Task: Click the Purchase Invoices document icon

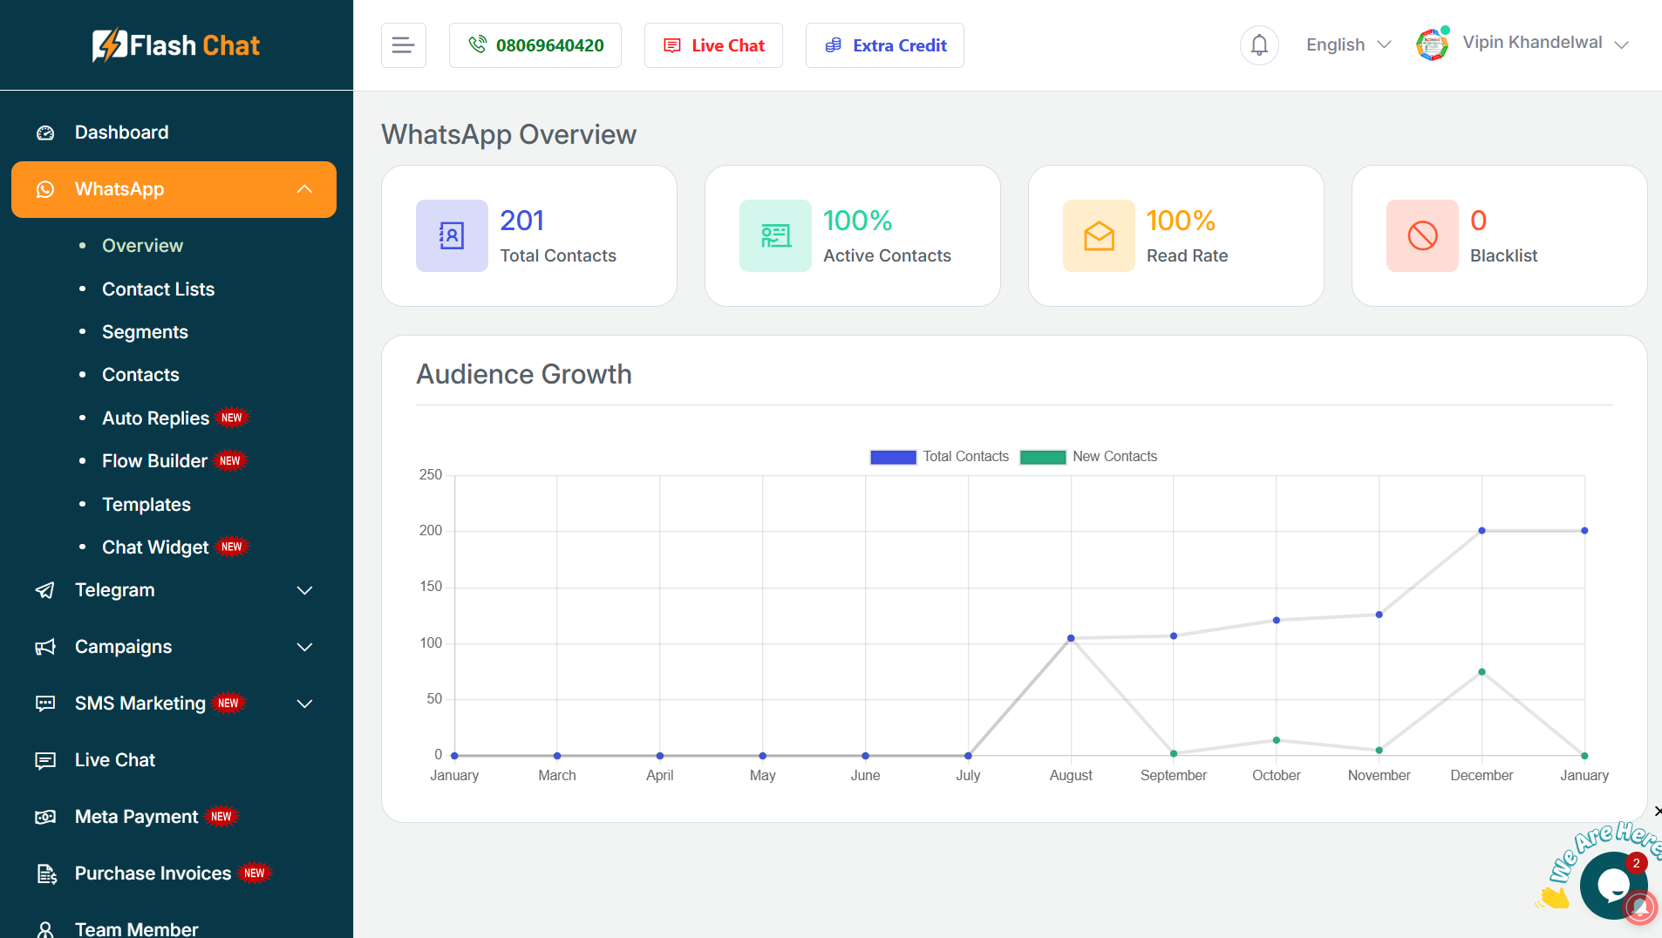Action: click(x=45, y=873)
